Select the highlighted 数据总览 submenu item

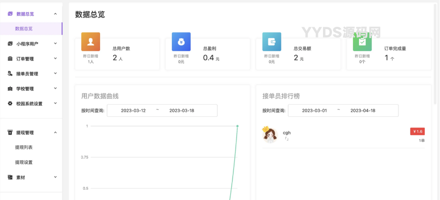[24, 29]
